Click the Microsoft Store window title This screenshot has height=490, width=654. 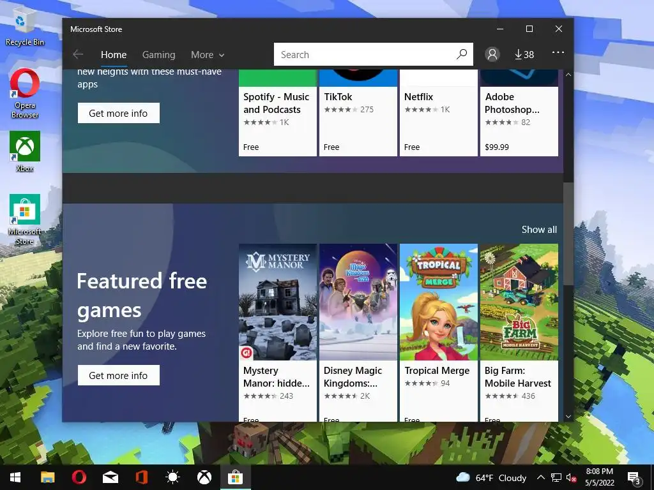(96, 29)
